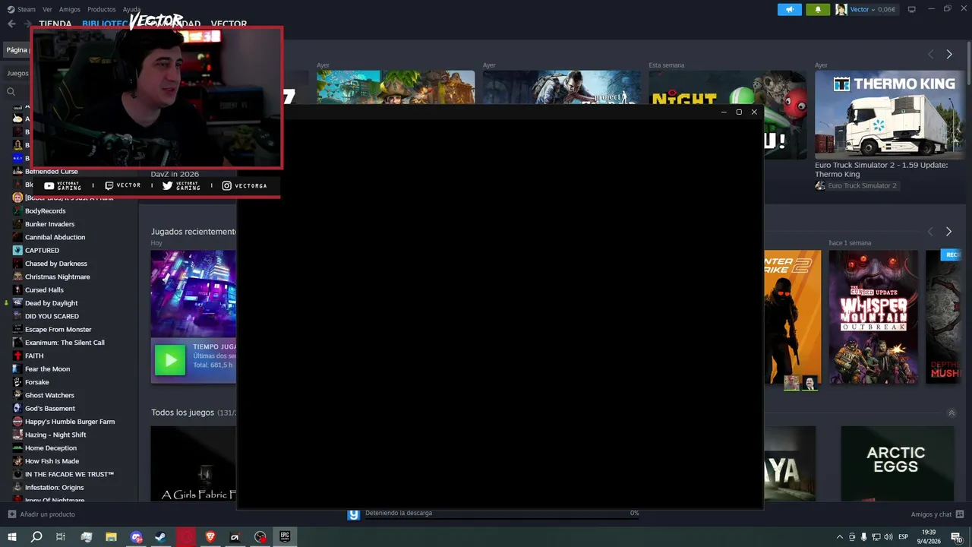Open the Productos menu
The height and width of the screenshot is (547, 972).
click(102, 9)
